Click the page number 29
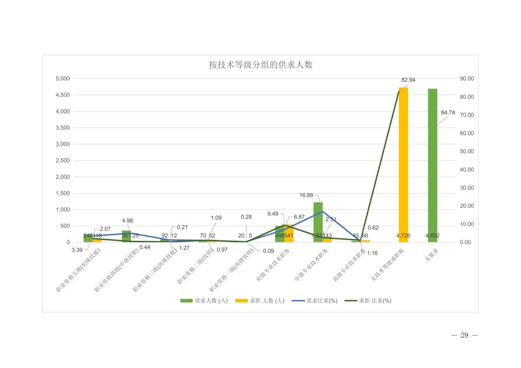 [x=464, y=336]
